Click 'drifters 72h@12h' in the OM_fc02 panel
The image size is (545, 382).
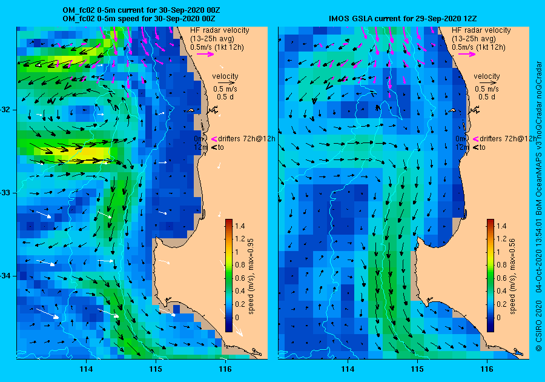click(246, 139)
